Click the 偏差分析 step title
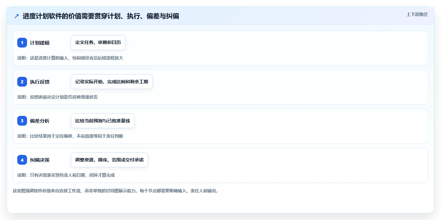441x220 pixels. (40, 121)
